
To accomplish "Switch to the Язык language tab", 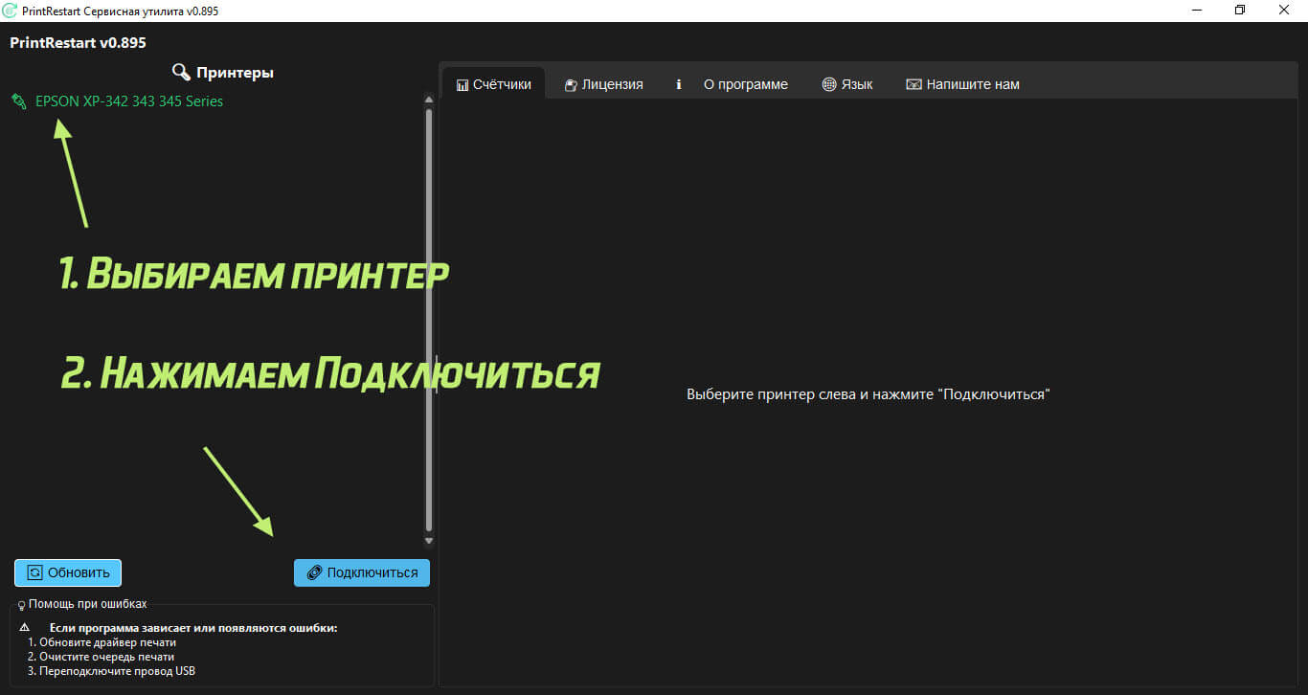I will [847, 84].
